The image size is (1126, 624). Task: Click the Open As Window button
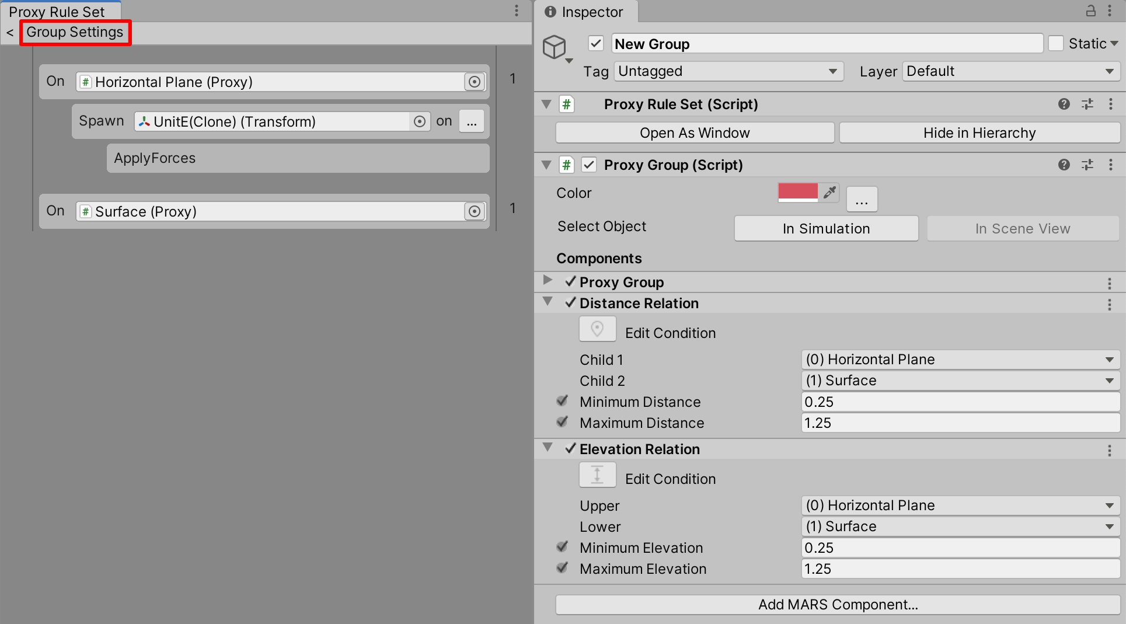click(x=694, y=133)
